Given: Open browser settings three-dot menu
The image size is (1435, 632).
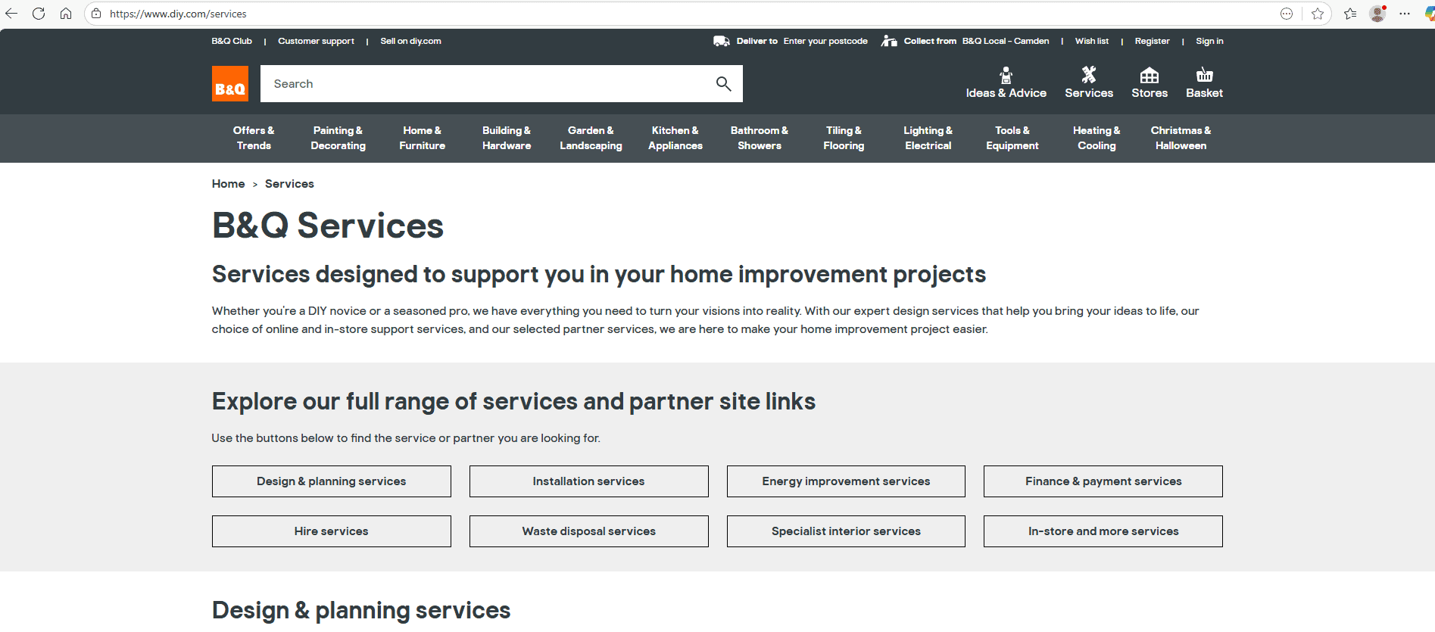Looking at the screenshot, I should (x=1405, y=14).
